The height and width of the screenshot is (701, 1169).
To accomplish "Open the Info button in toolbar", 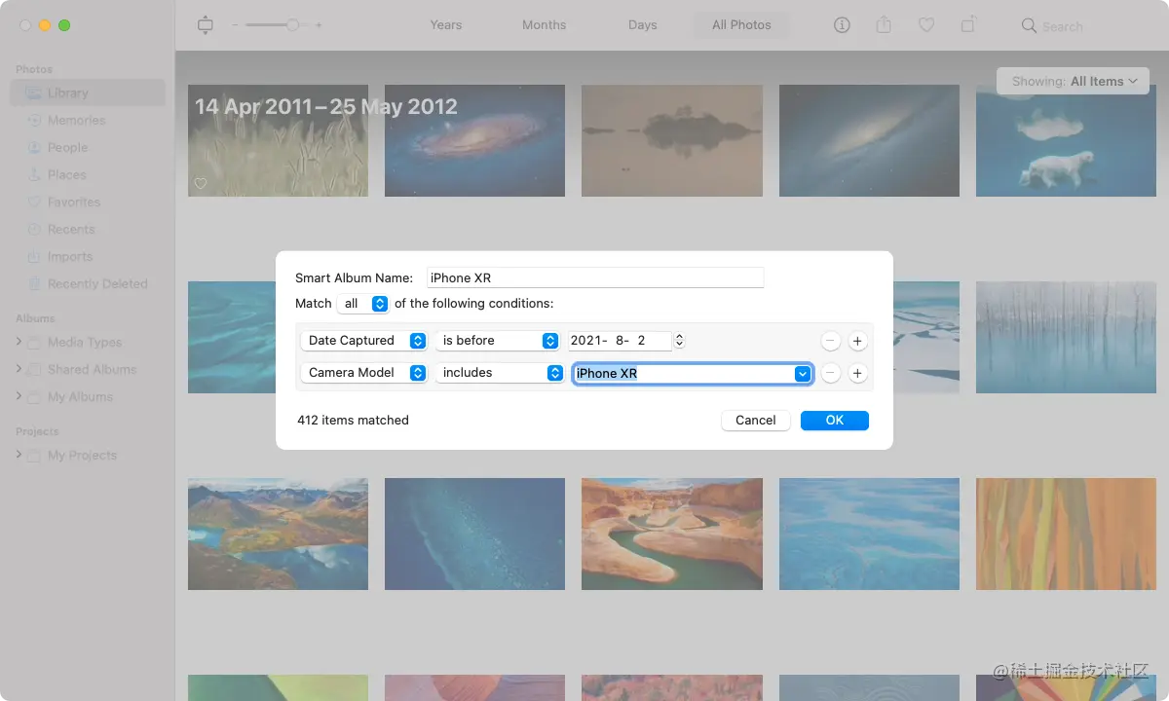I will click(843, 25).
